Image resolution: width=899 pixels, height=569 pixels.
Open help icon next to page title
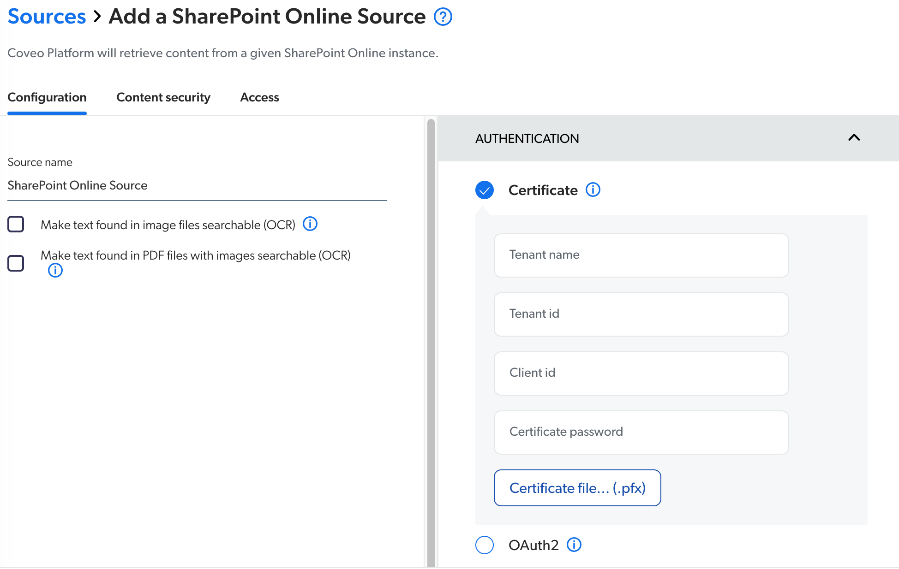coord(443,17)
